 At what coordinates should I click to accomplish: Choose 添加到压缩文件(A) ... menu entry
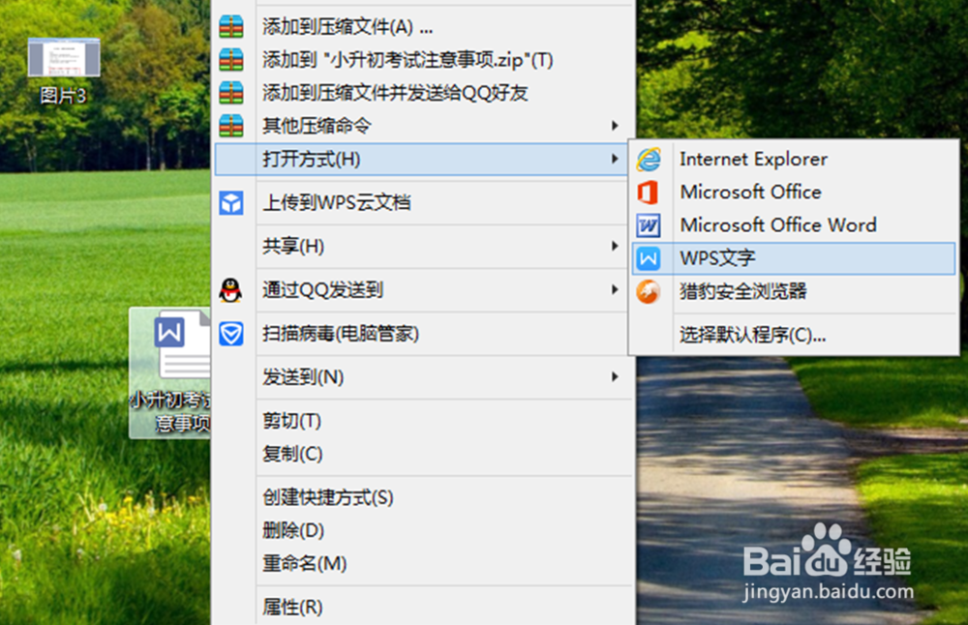[424, 26]
